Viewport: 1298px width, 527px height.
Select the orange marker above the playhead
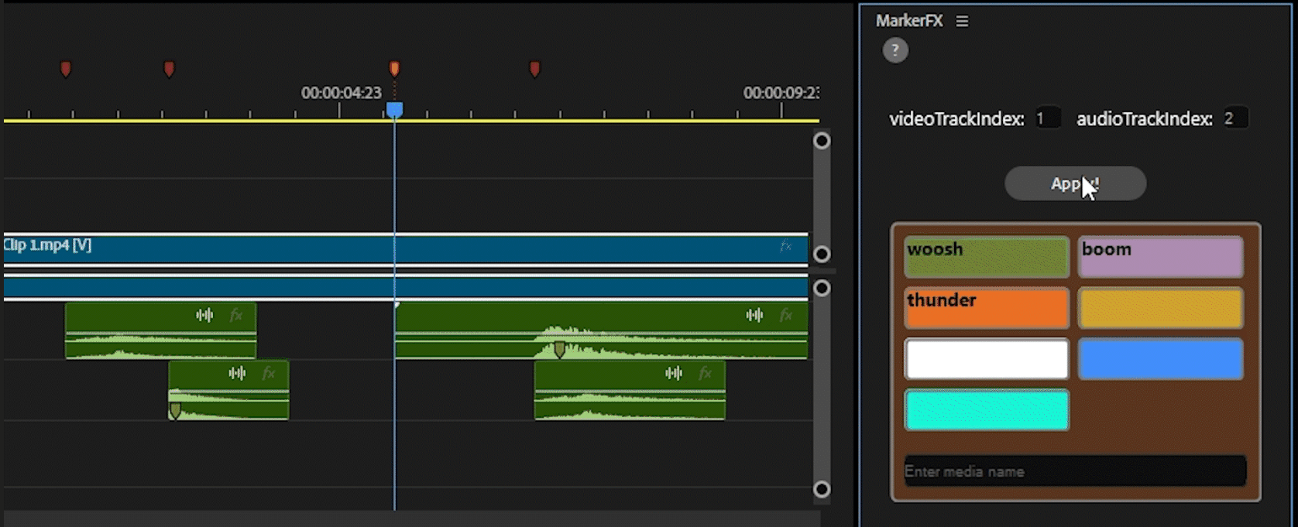(394, 69)
